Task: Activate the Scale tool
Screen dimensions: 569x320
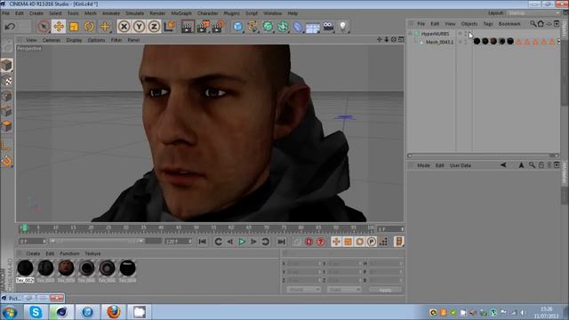Action: pos(74,27)
